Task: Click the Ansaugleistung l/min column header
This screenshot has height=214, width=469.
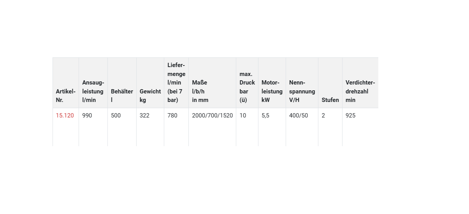Action: coord(93,91)
